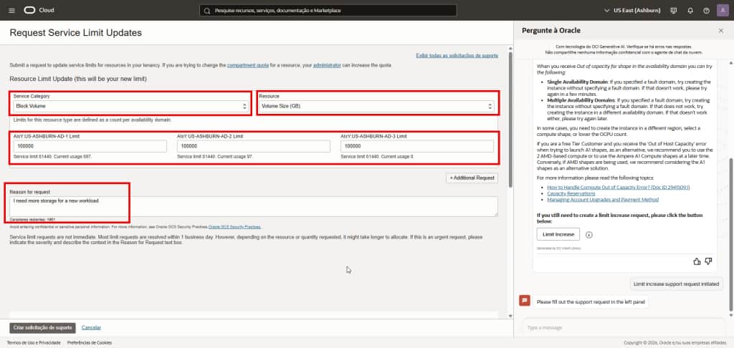
Task: Open the help question mark icon
Action: click(706, 10)
